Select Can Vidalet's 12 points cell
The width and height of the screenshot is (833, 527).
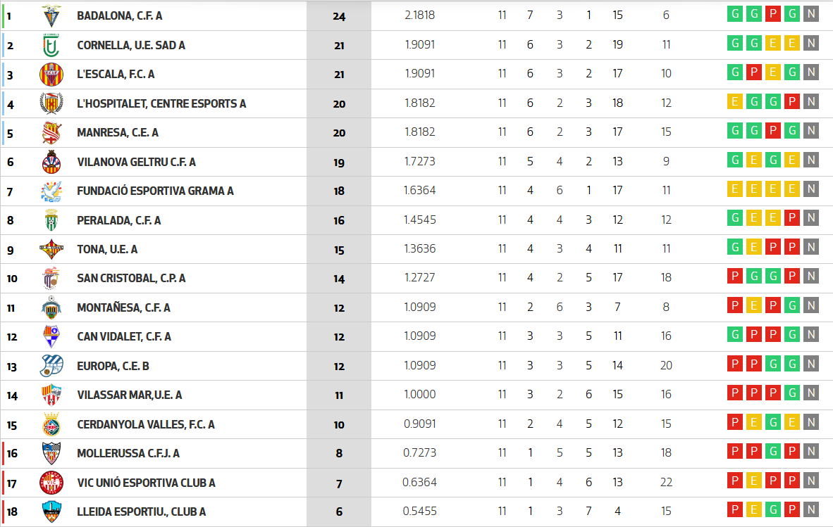339,337
